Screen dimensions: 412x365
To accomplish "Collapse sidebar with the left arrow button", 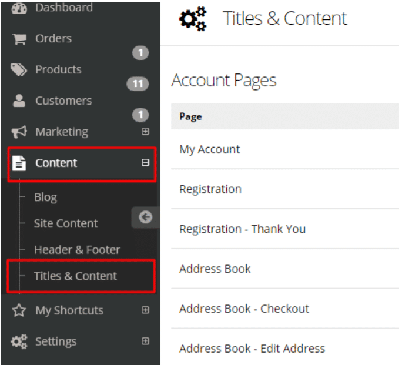I will coord(146,217).
